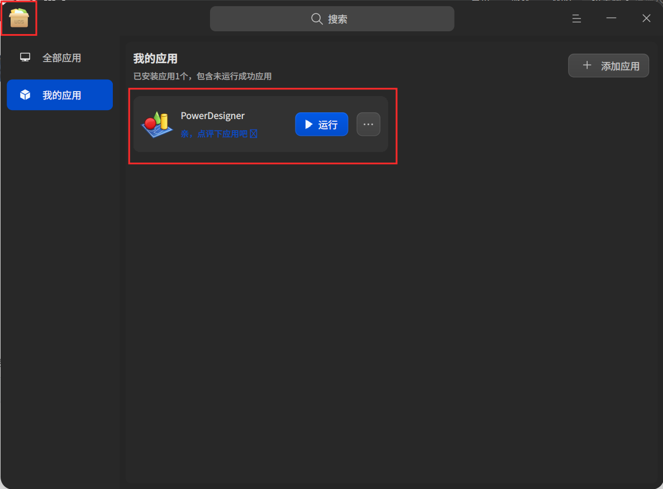Open the 亲，点评下应用吧 review link
663x489 pixels.
219,134
